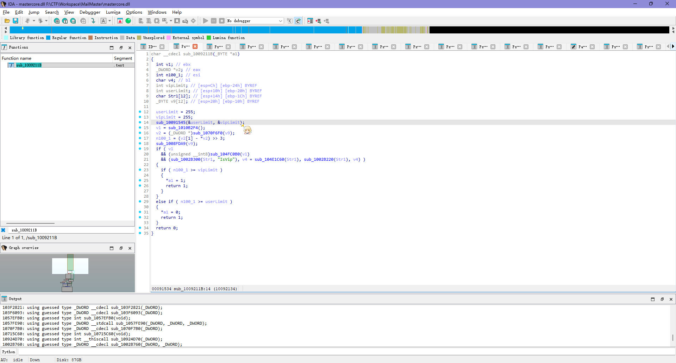The height and width of the screenshot is (363, 676).
Task: Select sub_1009211B in Functions list
Action: tap(29, 65)
